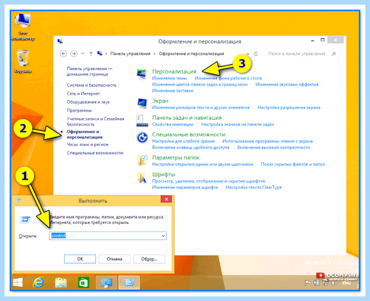Image resolution: width=370 pixels, height=301 pixels.
Task: Open the Шрифты fonts icon
Action: (142, 178)
